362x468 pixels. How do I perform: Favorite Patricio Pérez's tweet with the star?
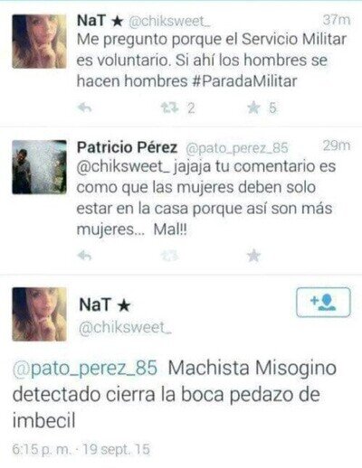click(x=253, y=256)
